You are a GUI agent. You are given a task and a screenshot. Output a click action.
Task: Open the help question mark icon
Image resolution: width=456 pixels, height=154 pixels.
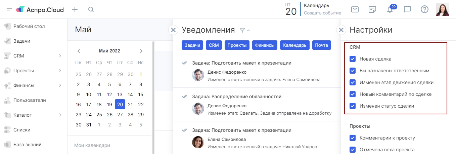[x=424, y=9]
